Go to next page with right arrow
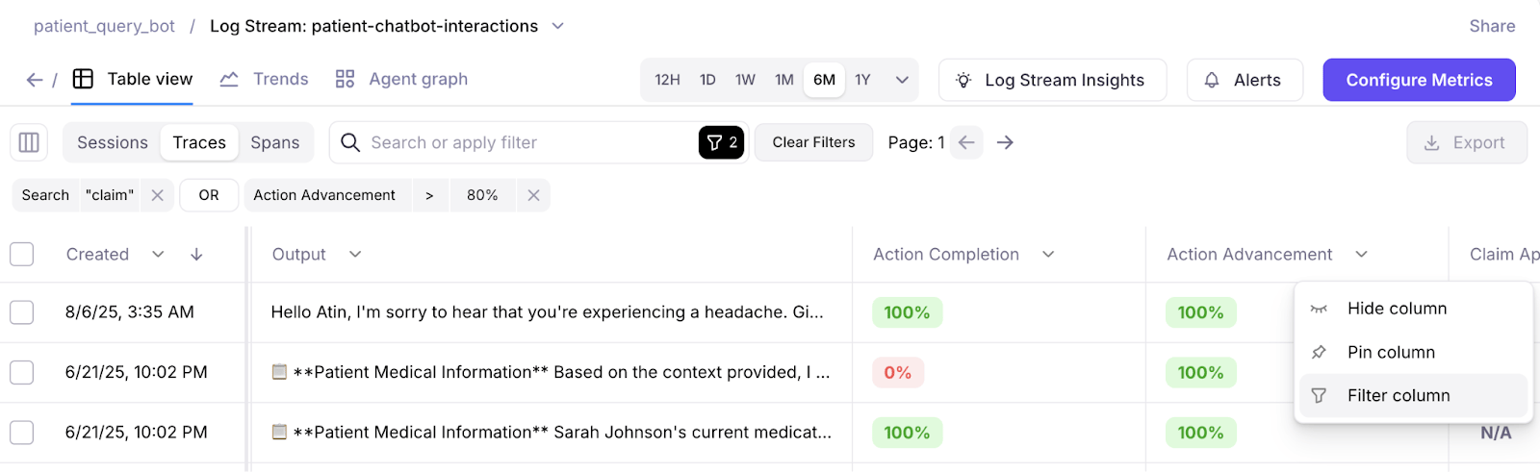 point(1005,142)
